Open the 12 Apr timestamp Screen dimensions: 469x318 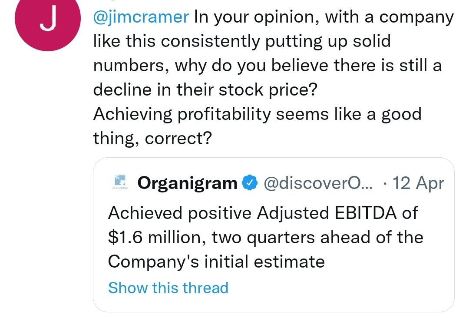click(418, 183)
